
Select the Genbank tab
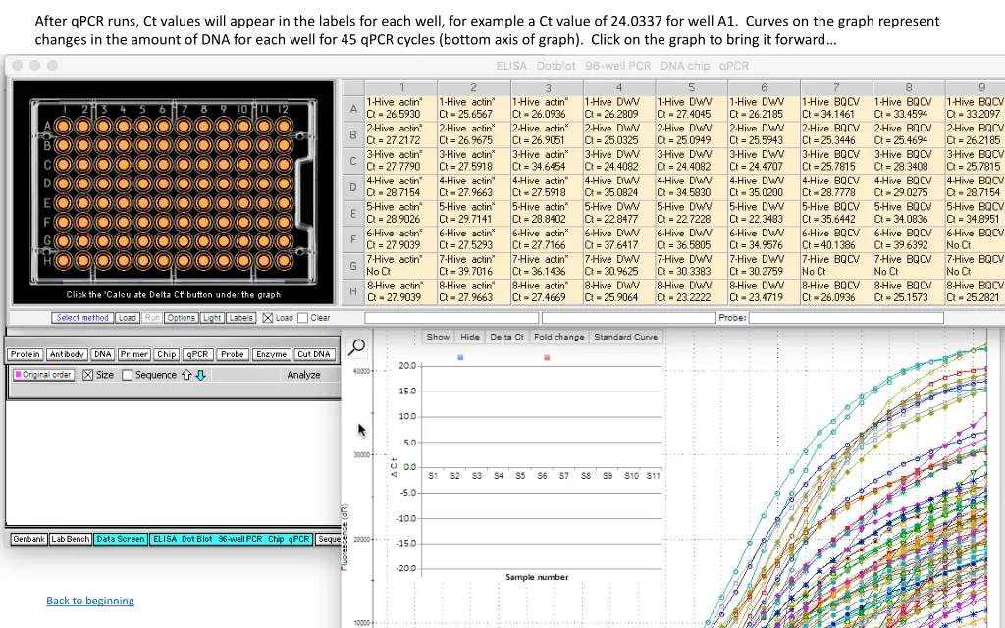27,539
